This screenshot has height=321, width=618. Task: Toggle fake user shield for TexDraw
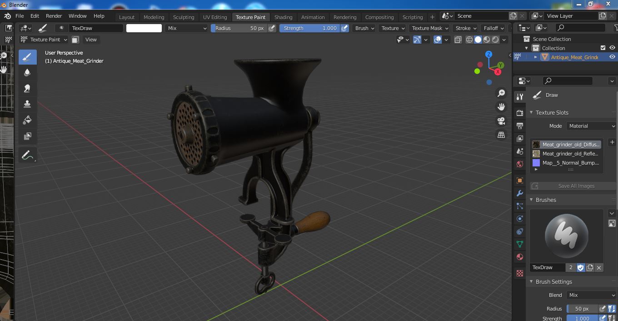(581, 267)
